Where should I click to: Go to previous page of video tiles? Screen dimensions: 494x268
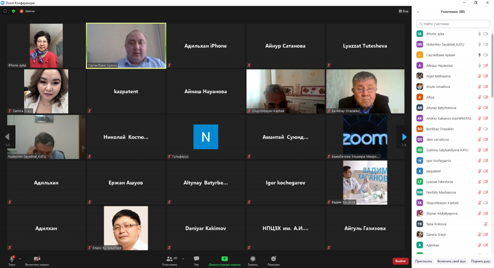(8, 137)
